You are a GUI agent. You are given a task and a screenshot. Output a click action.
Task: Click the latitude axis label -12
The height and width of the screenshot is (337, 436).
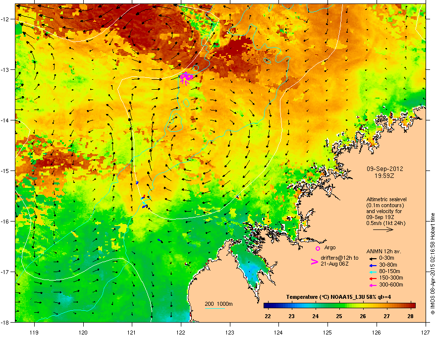(5, 19)
